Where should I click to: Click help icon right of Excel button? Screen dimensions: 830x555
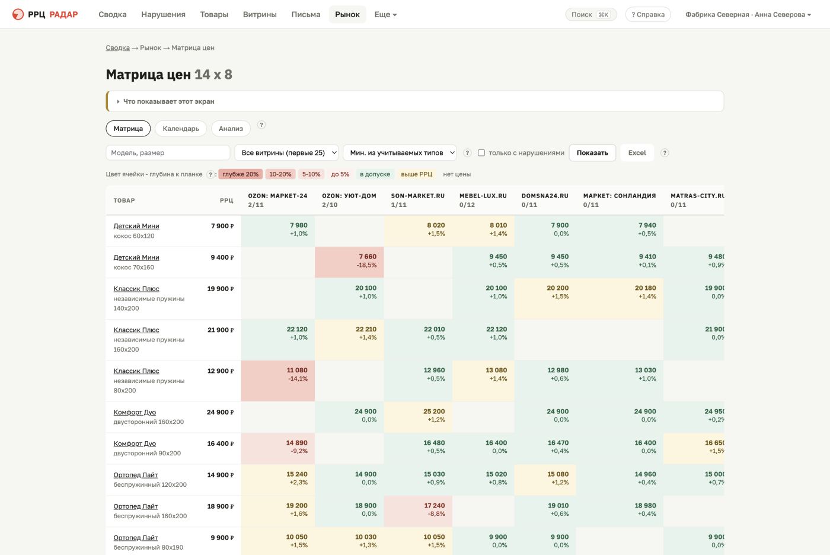665,153
